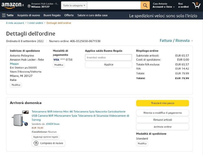Screen dimensions: 203x155
Task: Expand Account e liste menu
Action: click(x=164, y=5)
